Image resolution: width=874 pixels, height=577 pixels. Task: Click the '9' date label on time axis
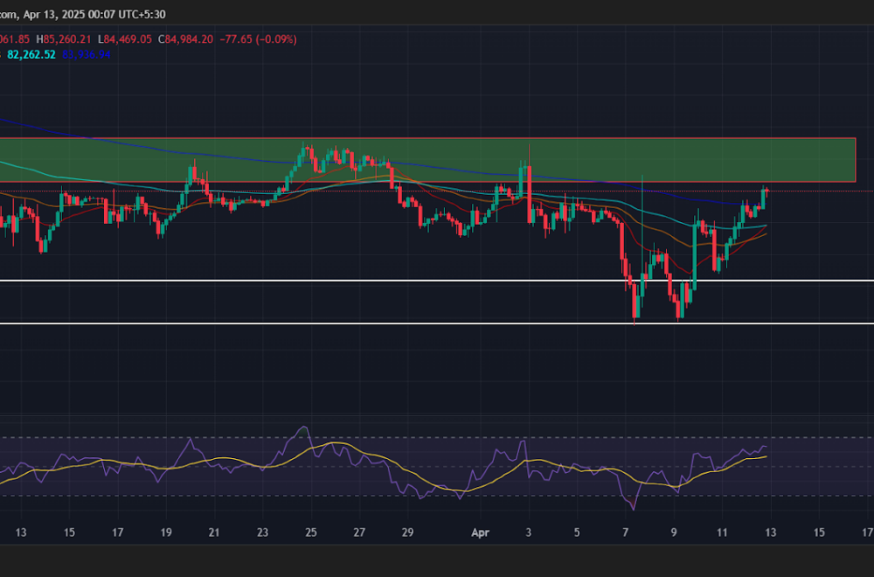[674, 533]
